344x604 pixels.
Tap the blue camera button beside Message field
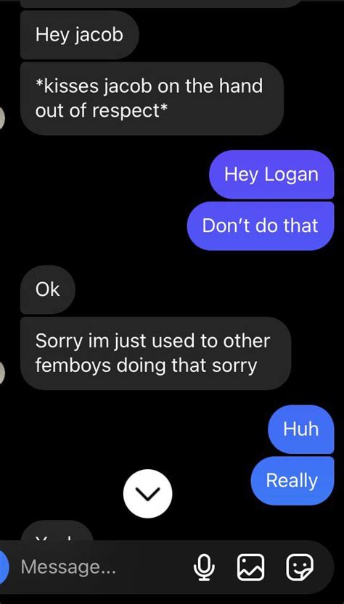point(3,567)
